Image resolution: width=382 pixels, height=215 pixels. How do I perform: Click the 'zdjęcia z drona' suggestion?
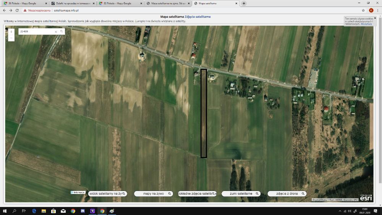pos(287,194)
